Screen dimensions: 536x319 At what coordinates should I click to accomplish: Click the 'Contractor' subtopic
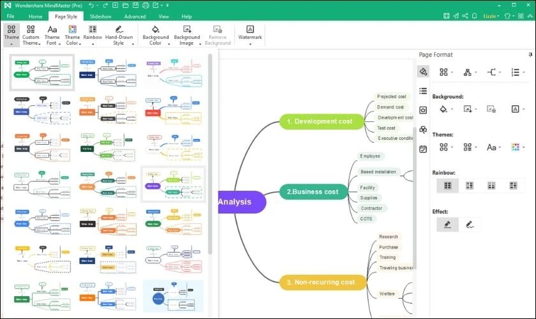371,208
